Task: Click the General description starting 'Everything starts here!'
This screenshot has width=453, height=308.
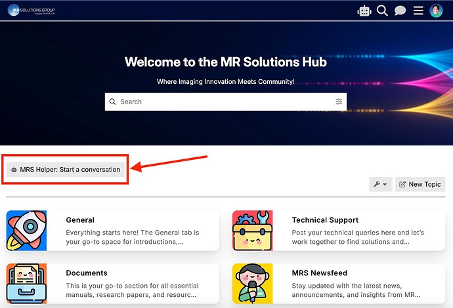Action: click(133, 237)
